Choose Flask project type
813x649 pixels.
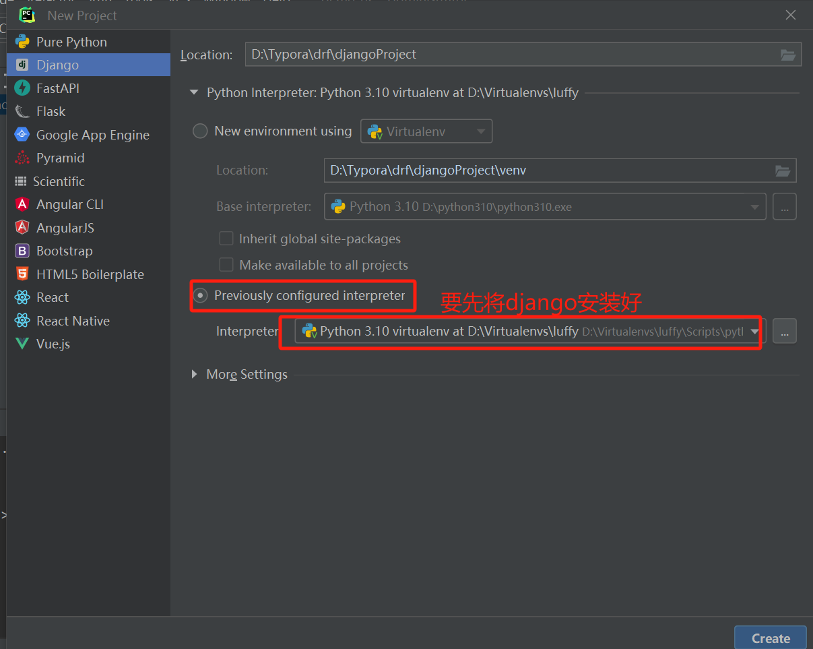point(88,111)
